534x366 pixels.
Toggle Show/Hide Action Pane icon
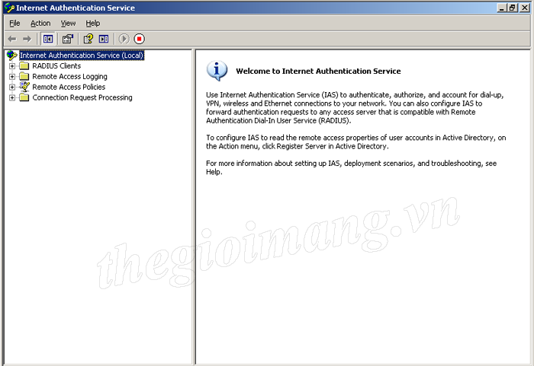coord(104,39)
